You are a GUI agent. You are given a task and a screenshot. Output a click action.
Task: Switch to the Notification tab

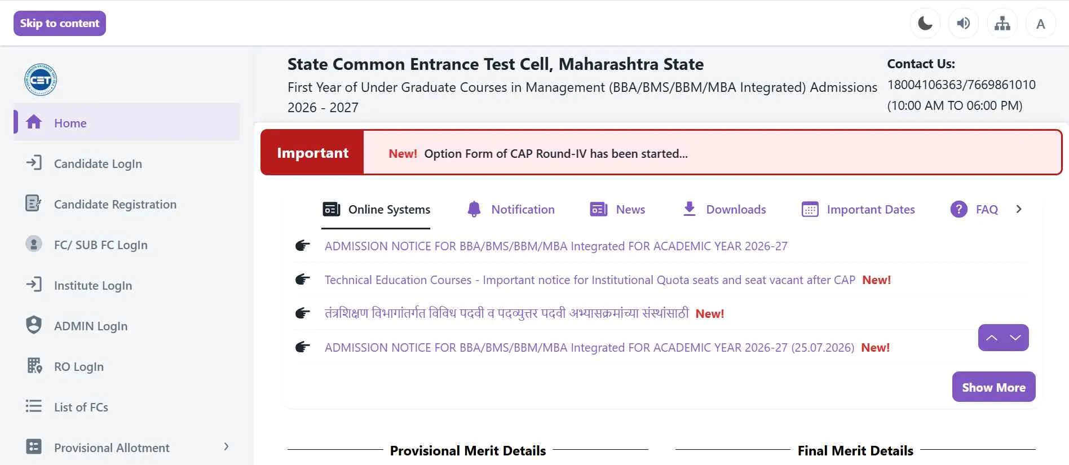[511, 210]
